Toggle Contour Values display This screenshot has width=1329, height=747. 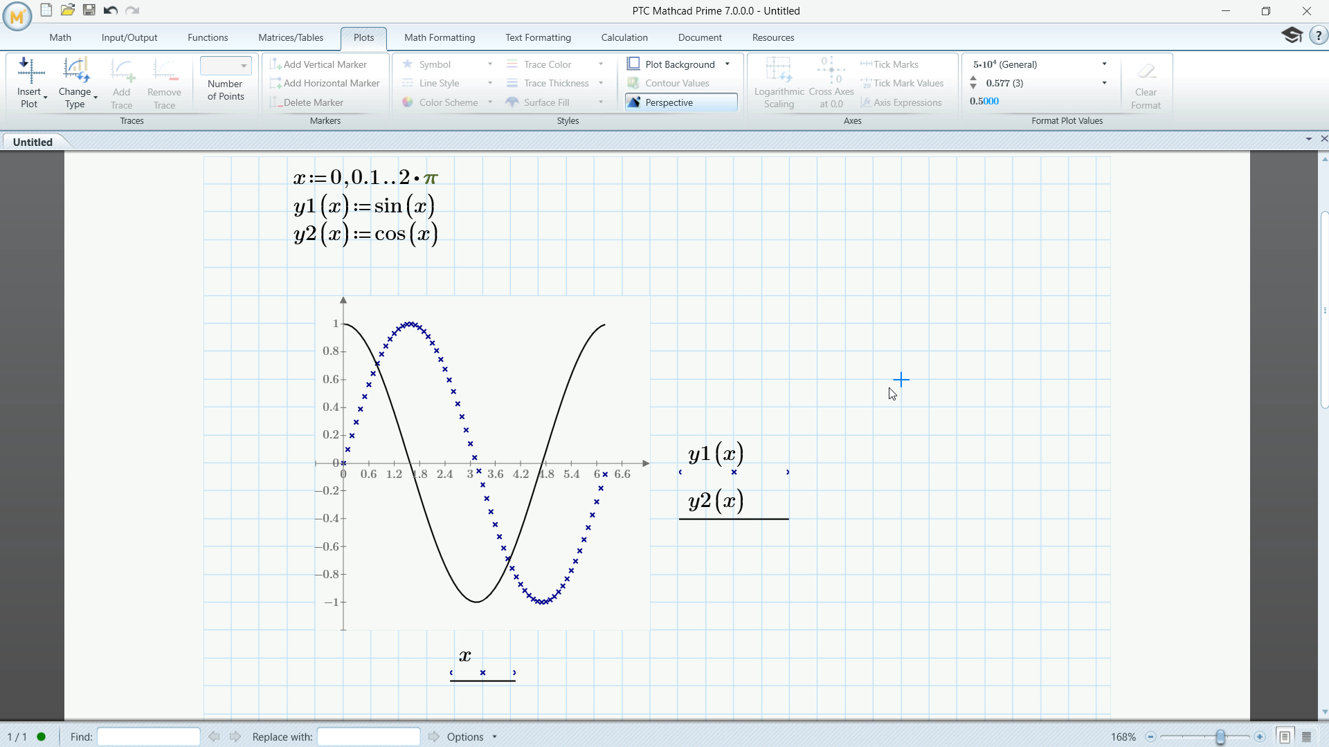[668, 83]
